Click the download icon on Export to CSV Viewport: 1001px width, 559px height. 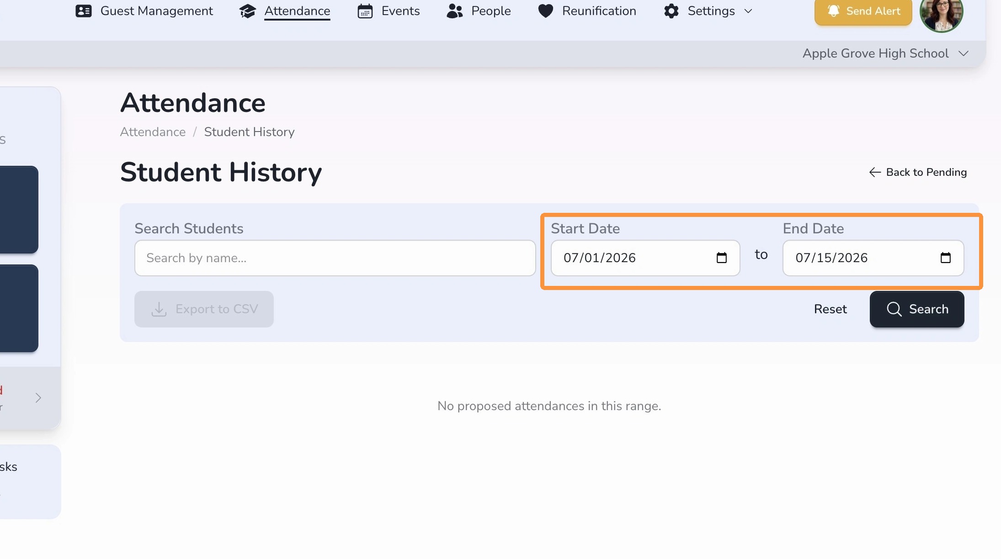159,309
